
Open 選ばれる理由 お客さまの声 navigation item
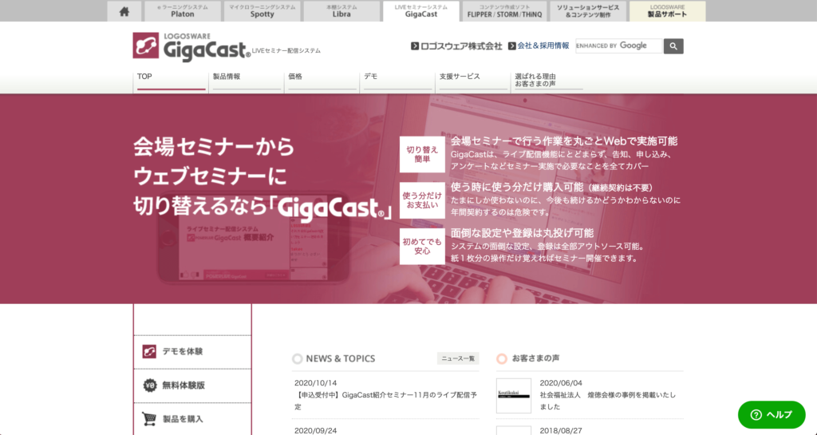click(549, 81)
